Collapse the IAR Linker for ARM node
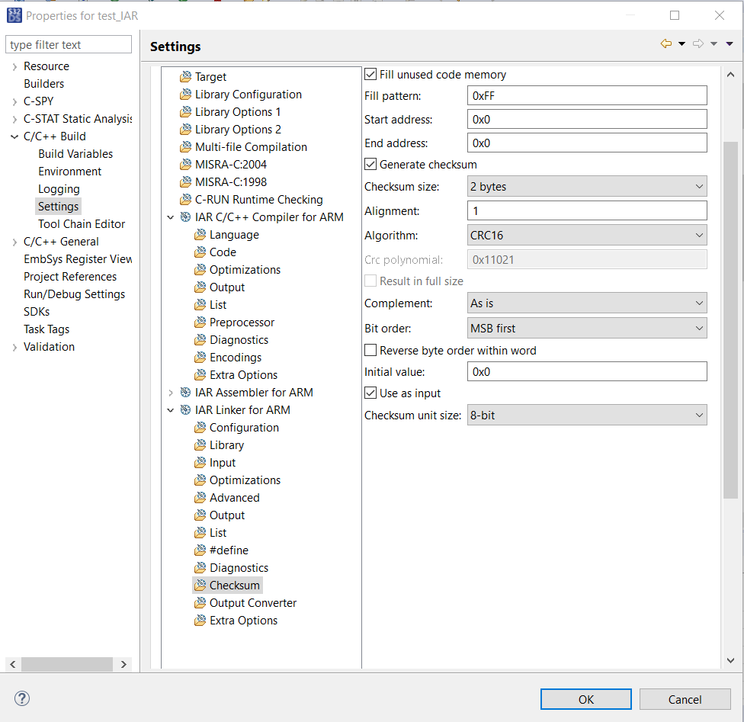Image resolution: width=744 pixels, height=722 pixels. 171,410
